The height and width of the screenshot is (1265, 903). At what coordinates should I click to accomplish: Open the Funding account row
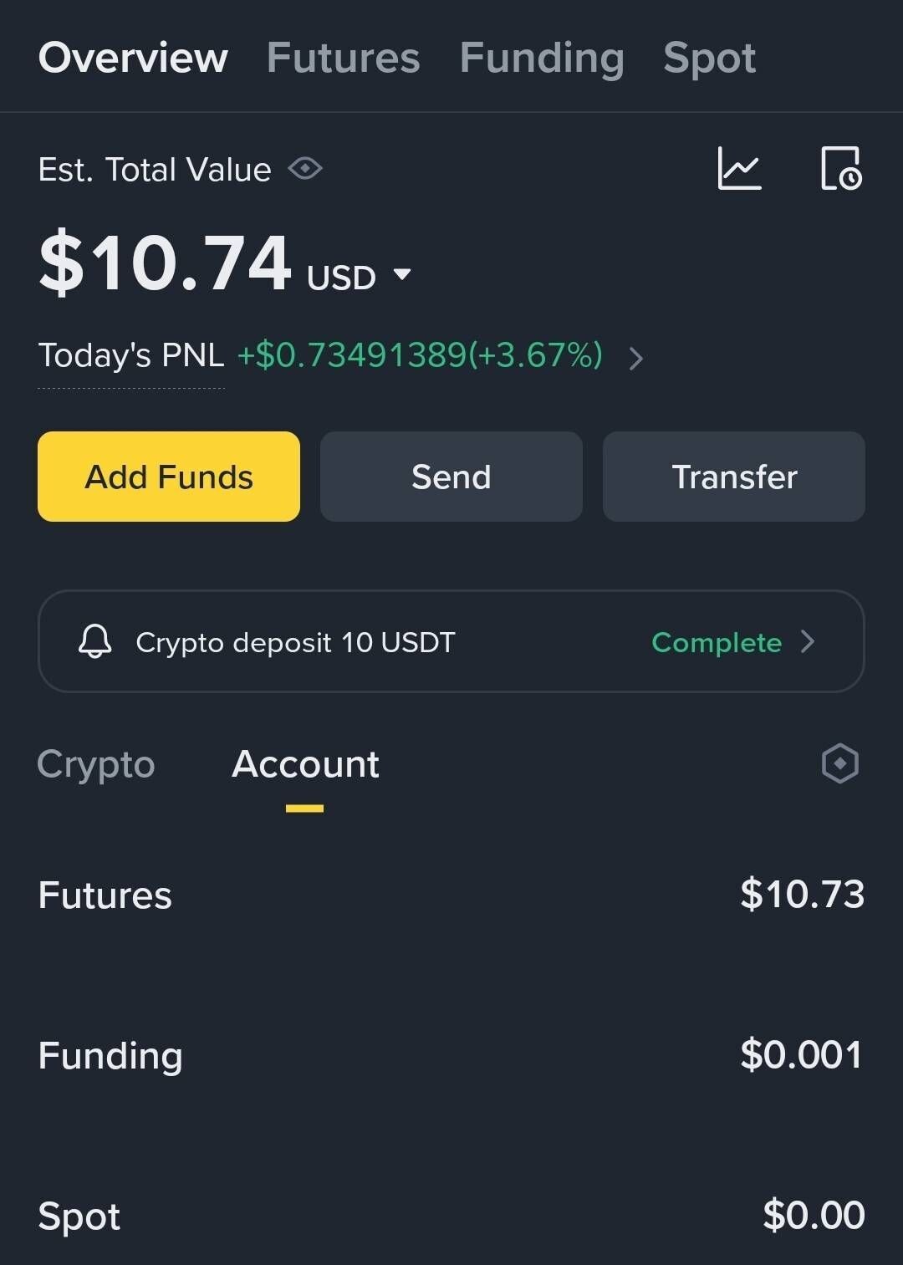click(x=451, y=1055)
